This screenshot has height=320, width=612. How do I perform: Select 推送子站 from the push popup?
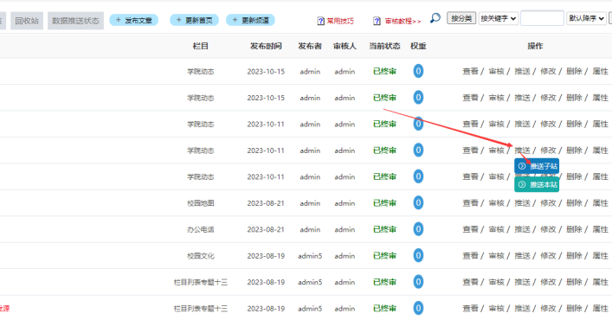(537, 166)
